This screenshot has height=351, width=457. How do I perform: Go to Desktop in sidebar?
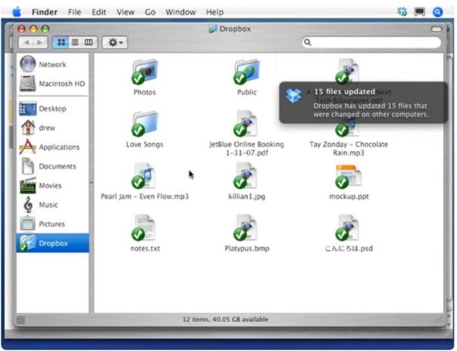52,109
